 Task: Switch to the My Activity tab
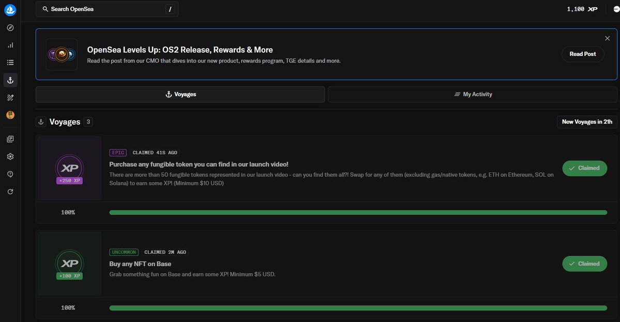[x=473, y=95]
